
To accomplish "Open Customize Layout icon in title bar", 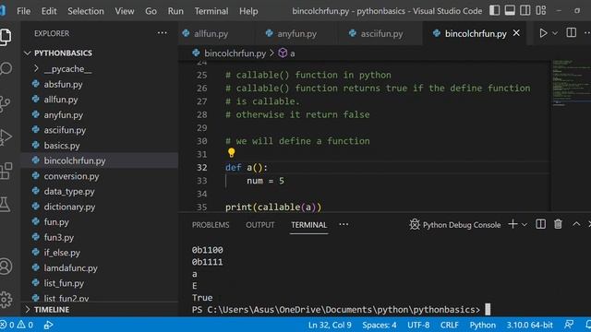I will tap(541, 10).
